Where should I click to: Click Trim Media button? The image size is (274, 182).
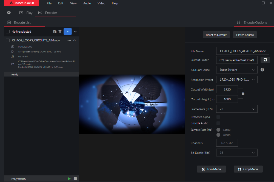point(211,169)
